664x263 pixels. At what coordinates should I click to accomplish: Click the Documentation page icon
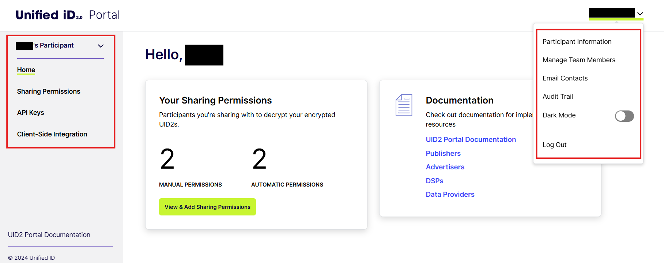[404, 105]
